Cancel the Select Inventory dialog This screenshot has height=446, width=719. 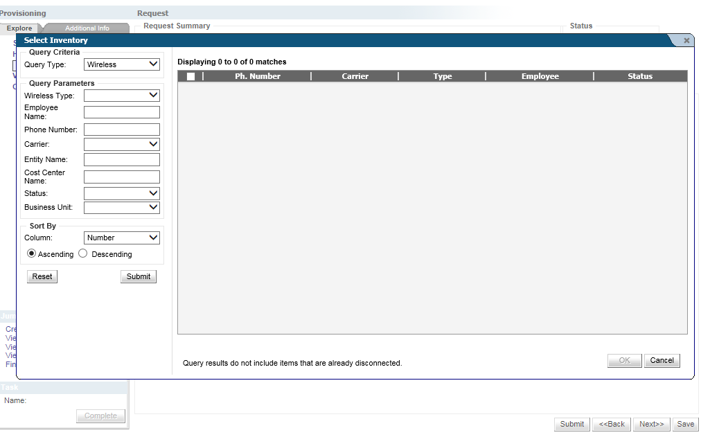pos(662,360)
